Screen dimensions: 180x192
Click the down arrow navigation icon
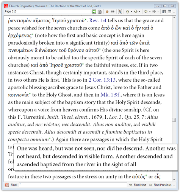pyautogui.click(x=136, y=12)
